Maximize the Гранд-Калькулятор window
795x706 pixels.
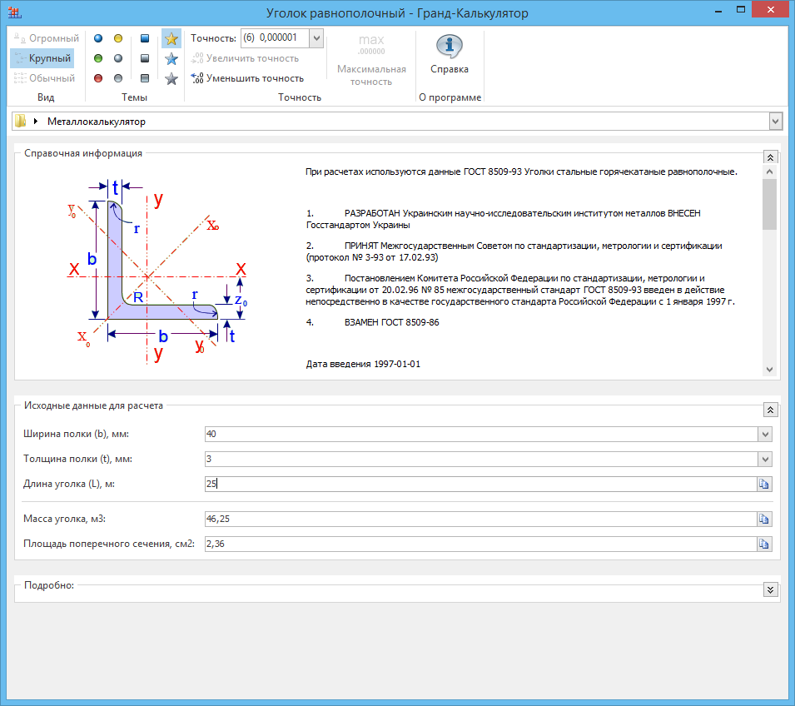click(x=741, y=10)
